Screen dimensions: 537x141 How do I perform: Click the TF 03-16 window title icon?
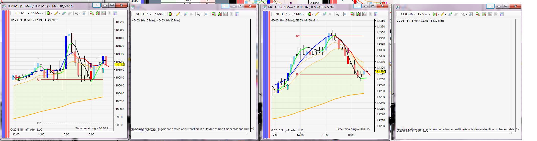click(x=4, y=6)
